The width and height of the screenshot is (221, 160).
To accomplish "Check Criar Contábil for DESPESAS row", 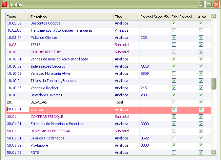I will coord(174,102).
